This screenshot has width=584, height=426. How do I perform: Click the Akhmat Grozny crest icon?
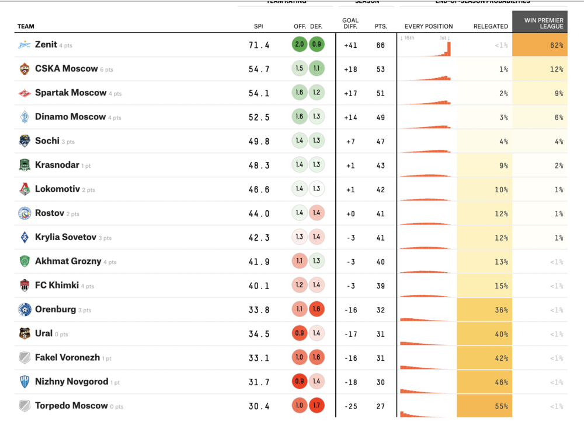point(24,261)
